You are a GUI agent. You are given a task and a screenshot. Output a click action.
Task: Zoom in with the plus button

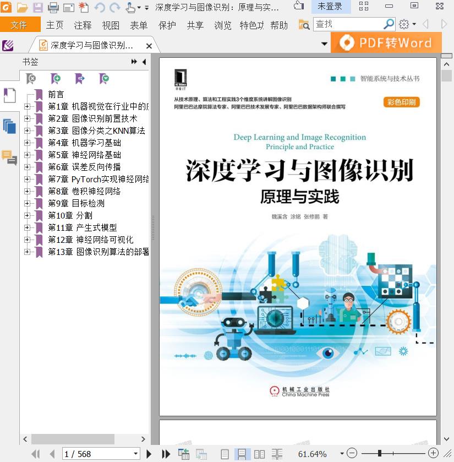pos(434,453)
